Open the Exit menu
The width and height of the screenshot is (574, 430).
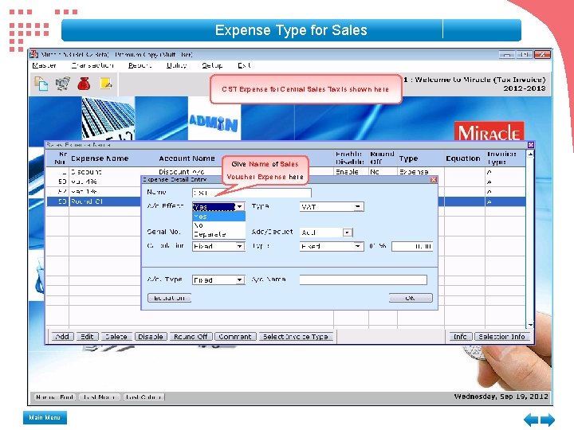244,65
